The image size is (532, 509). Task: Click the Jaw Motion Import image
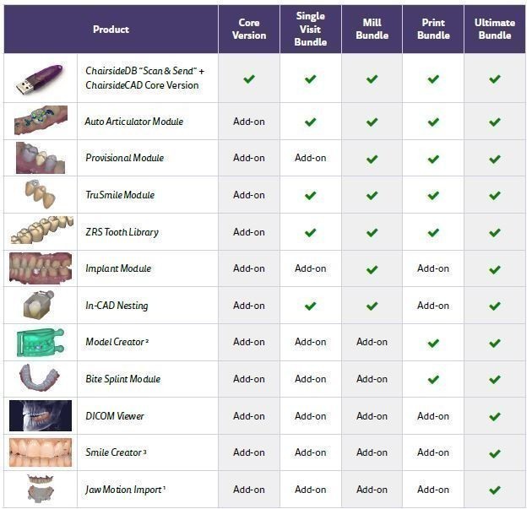[41, 488]
